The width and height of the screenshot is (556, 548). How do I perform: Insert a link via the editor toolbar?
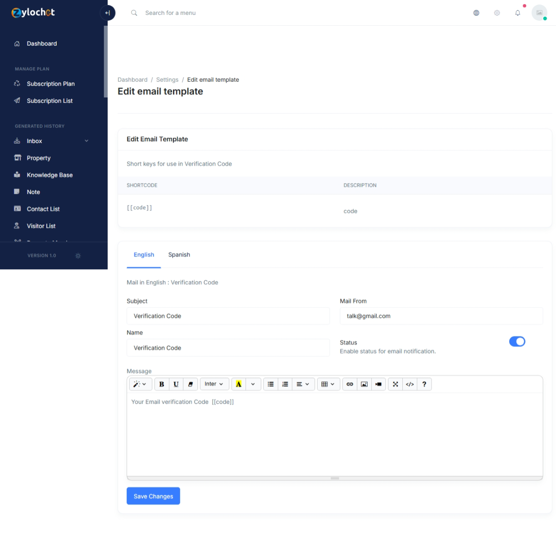[350, 384]
